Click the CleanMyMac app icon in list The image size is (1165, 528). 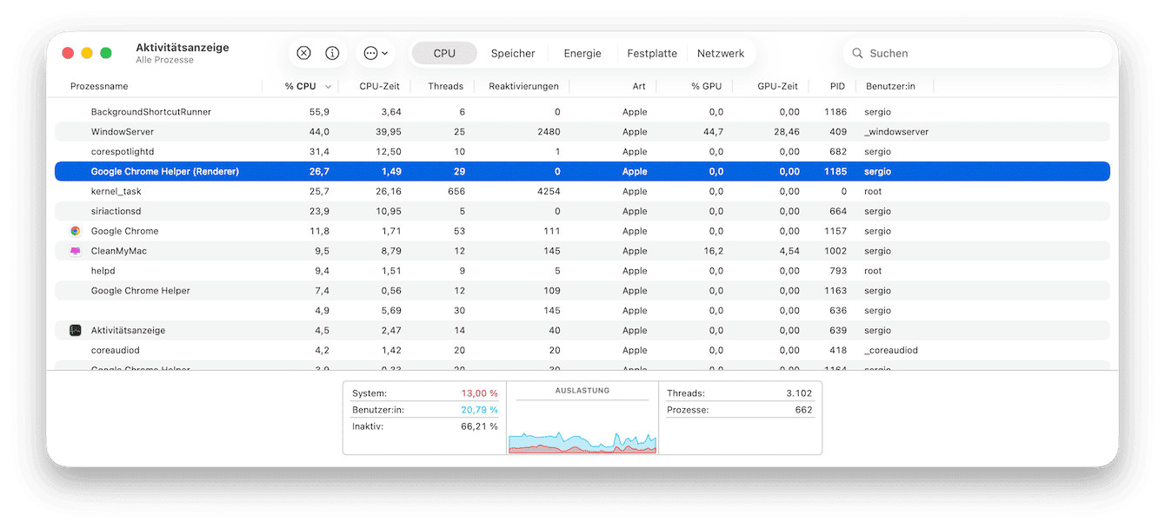point(76,251)
